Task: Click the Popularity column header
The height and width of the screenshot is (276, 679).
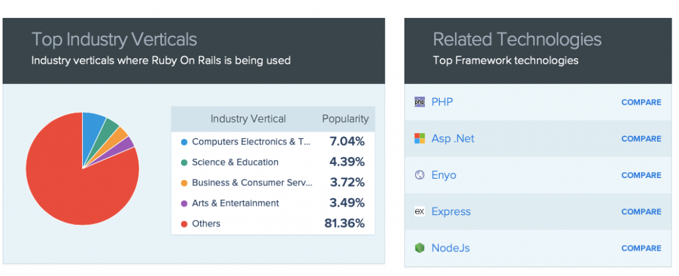Action: tap(345, 119)
